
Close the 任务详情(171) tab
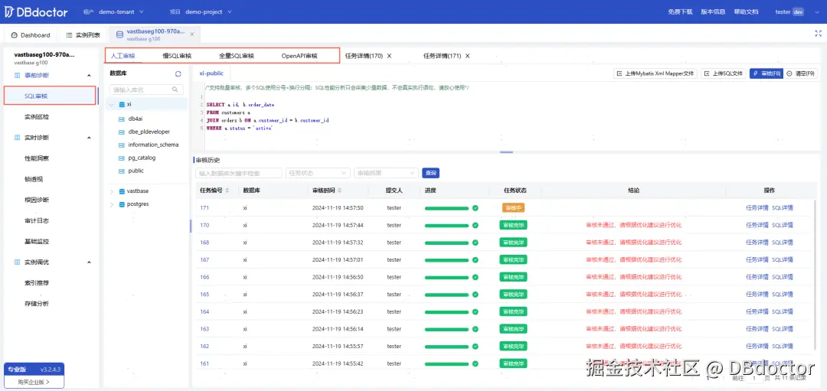point(467,55)
